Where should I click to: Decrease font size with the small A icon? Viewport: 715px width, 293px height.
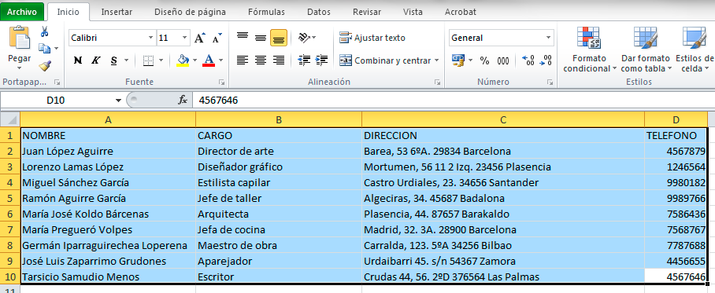coord(217,38)
